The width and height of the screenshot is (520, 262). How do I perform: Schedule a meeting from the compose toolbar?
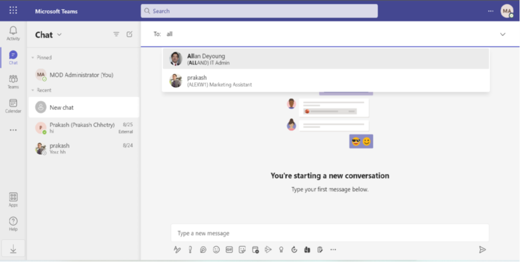tap(255, 250)
